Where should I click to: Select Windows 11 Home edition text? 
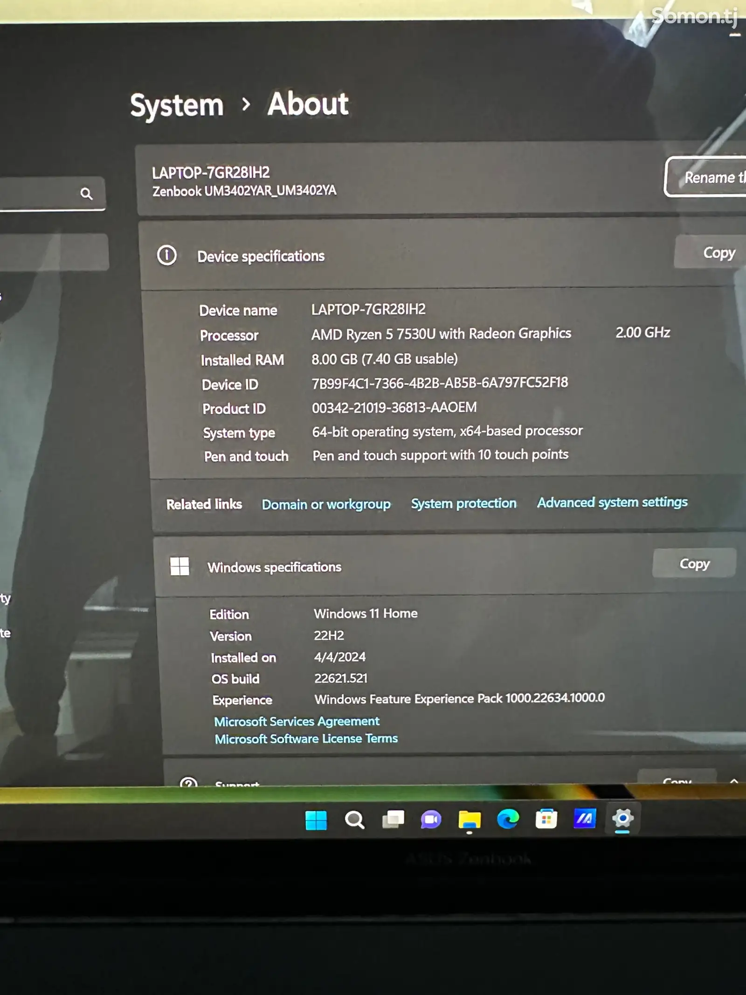366,613
